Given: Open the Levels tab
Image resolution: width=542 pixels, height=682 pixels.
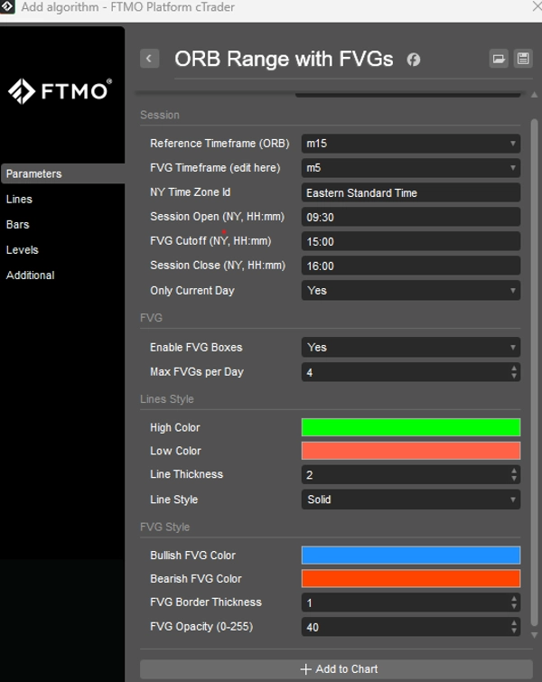Looking at the screenshot, I should pyautogui.click(x=23, y=249).
